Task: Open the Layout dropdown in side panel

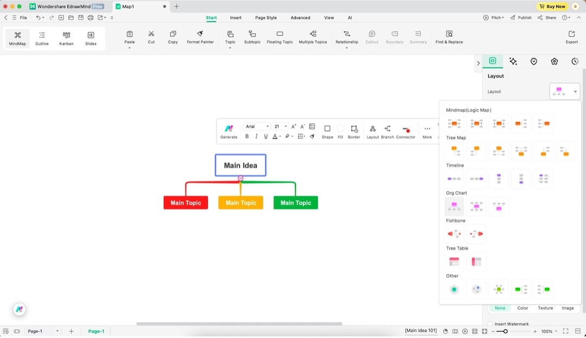Action: 565,91
